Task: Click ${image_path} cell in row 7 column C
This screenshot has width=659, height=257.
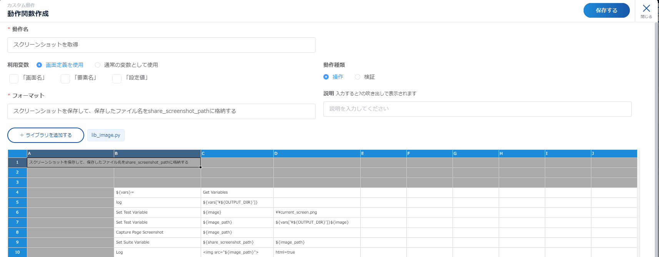Action: pos(237,222)
